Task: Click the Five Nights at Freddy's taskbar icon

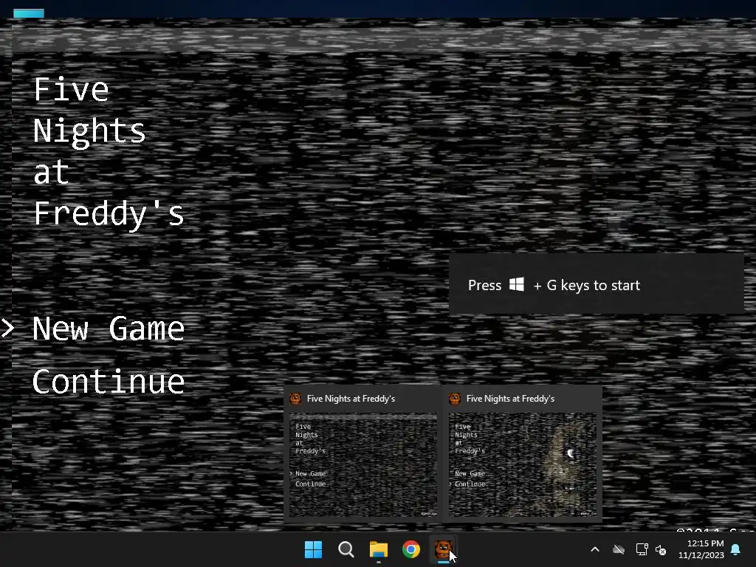Action: tap(444, 549)
